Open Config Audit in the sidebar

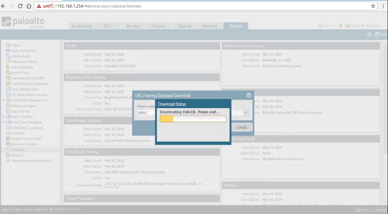point(21,56)
